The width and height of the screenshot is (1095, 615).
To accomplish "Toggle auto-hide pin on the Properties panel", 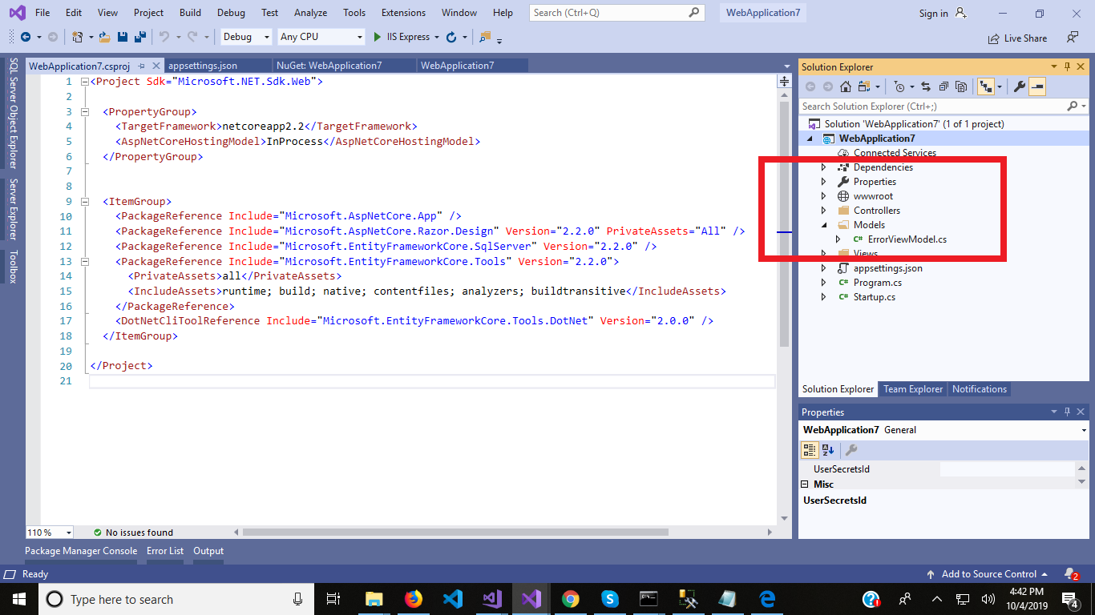I will click(x=1067, y=412).
